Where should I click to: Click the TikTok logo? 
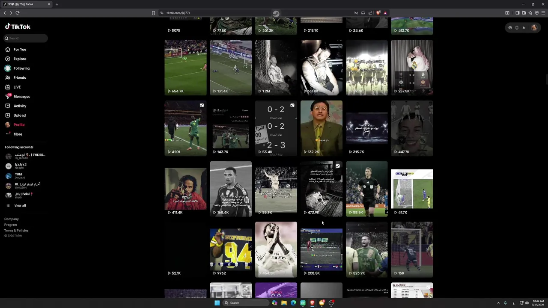tap(18, 27)
